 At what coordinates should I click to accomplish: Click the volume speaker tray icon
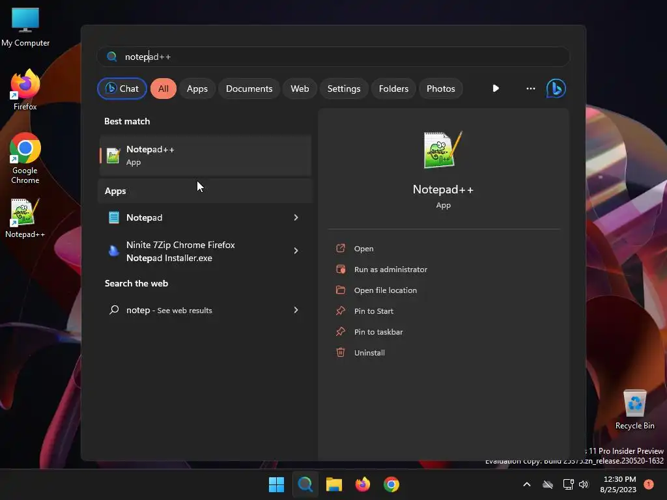click(x=584, y=484)
